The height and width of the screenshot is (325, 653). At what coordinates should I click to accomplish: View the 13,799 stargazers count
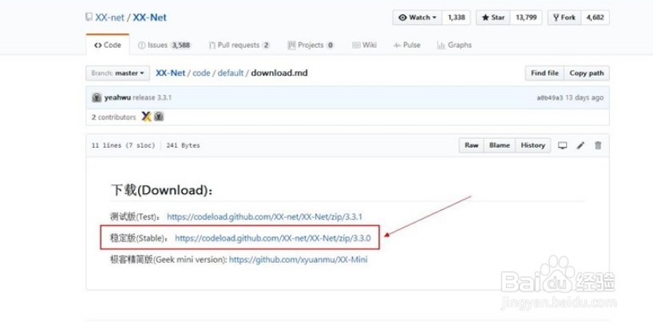coord(526,18)
